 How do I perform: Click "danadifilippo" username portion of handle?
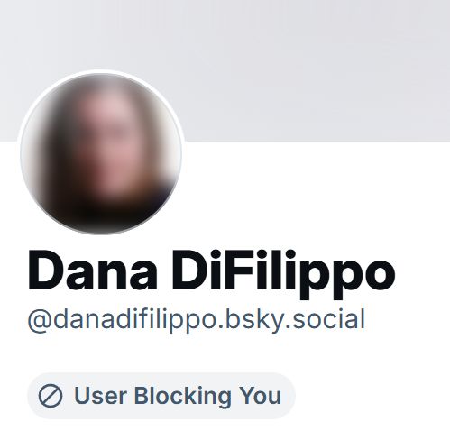(x=135, y=320)
